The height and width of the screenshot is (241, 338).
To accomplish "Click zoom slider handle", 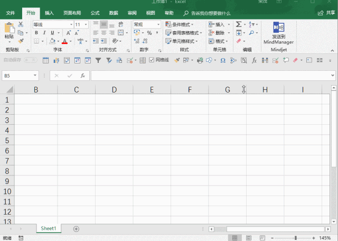I will click(296, 238).
